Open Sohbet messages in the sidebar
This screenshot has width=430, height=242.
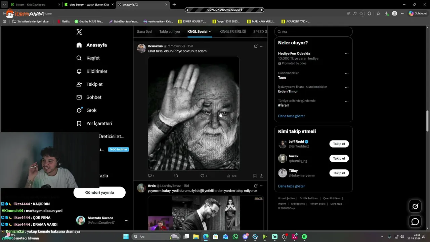[89, 97]
